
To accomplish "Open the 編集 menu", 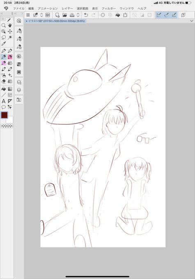I will [31, 8].
